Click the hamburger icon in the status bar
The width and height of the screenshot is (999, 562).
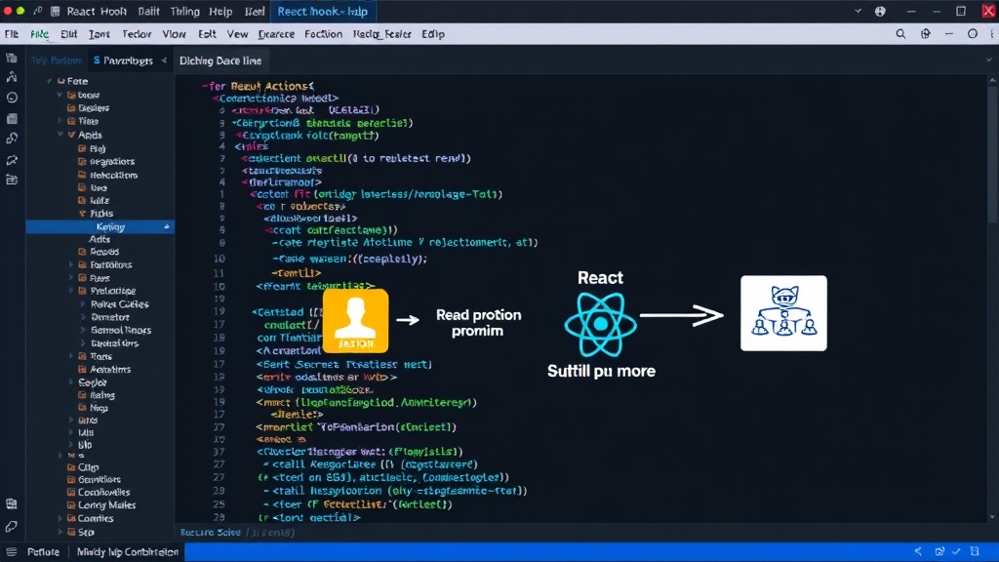point(11,552)
